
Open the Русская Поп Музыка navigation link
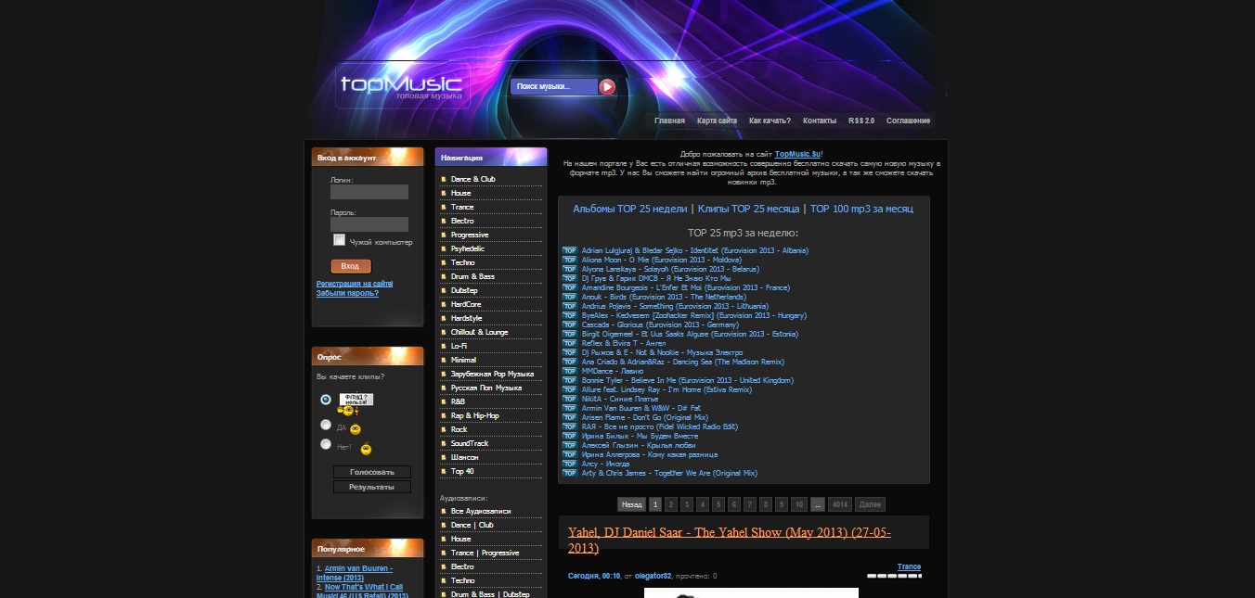pos(486,388)
